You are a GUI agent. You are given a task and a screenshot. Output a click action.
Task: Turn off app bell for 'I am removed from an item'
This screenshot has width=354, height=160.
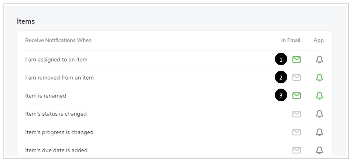319,78
